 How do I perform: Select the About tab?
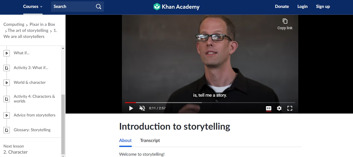(125, 140)
